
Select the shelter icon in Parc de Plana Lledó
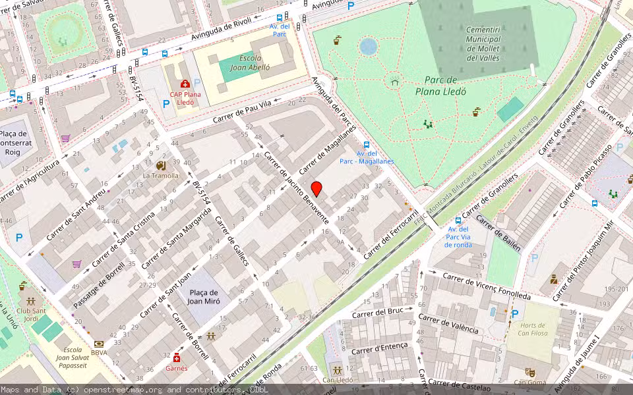click(395, 82)
